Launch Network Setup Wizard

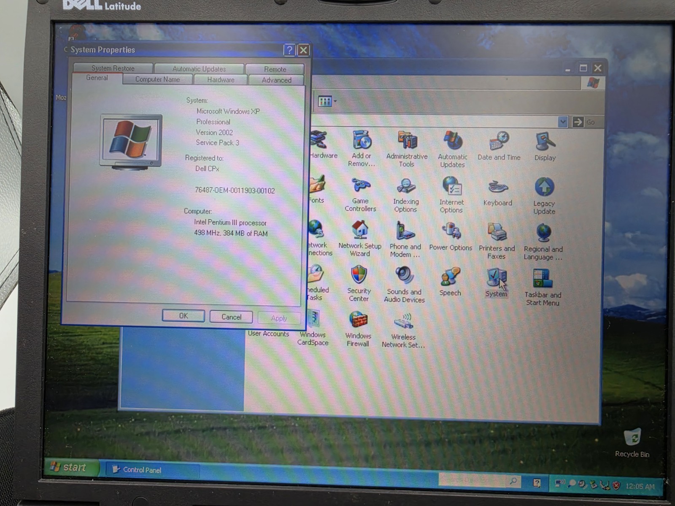pyautogui.click(x=360, y=239)
